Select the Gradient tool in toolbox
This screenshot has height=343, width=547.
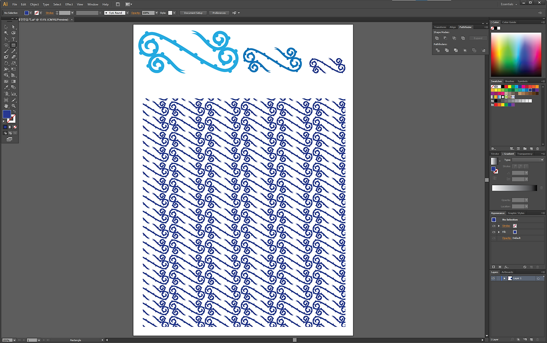click(14, 81)
